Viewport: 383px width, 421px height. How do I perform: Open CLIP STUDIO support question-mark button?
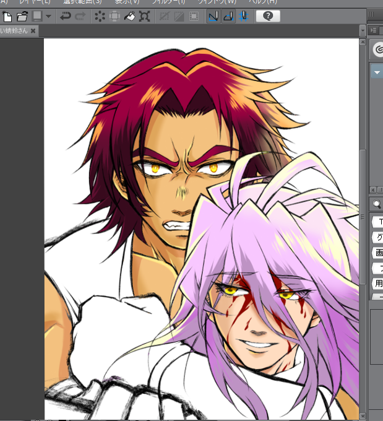(x=268, y=16)
